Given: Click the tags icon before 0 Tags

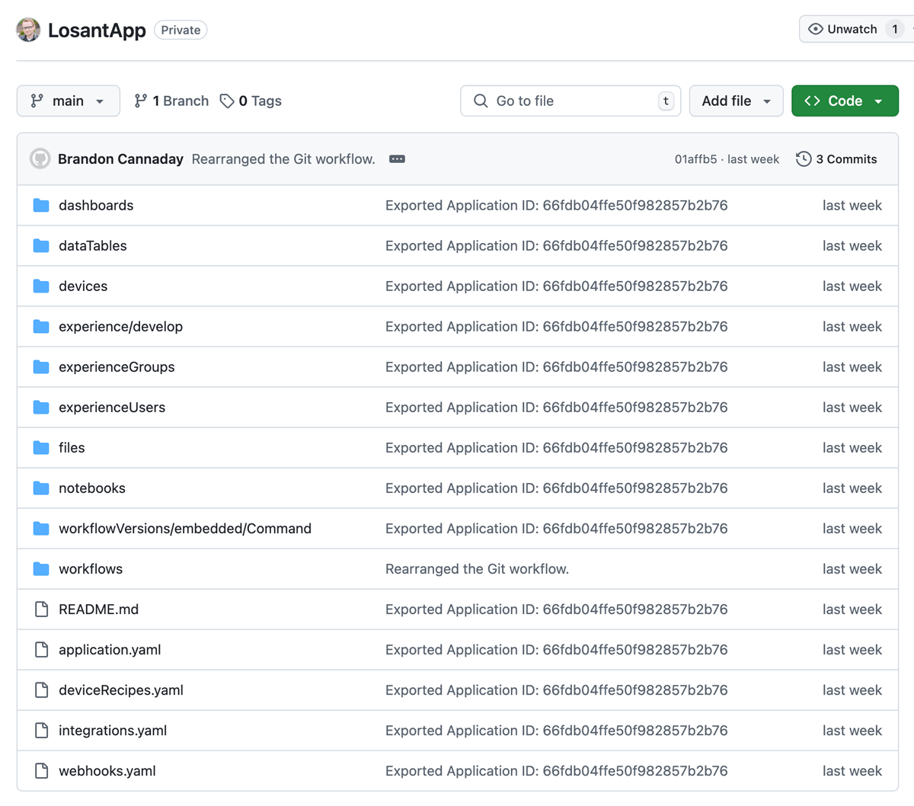Looking at the screenshot, I should (x=227, y=101).
